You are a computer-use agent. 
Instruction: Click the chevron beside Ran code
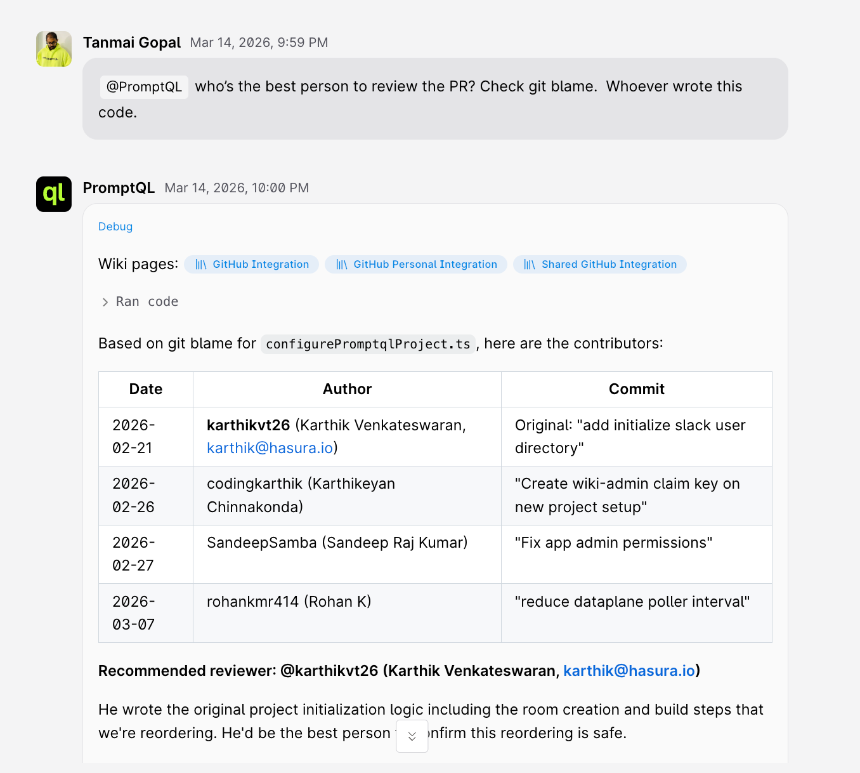tap(105, 302)
